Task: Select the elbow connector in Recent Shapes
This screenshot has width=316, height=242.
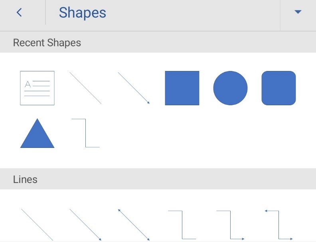Action: click(x=85, y=133)
